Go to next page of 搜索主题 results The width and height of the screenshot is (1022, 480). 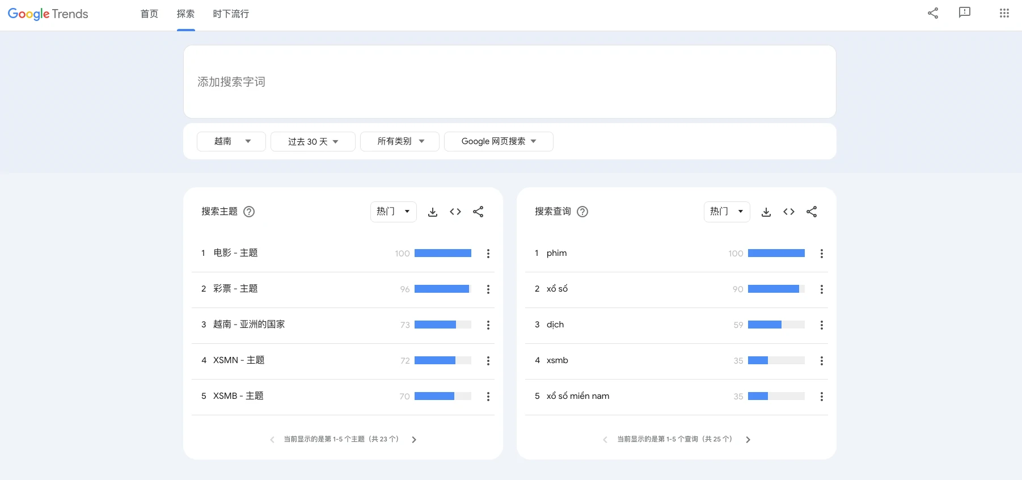click(414, 440)
